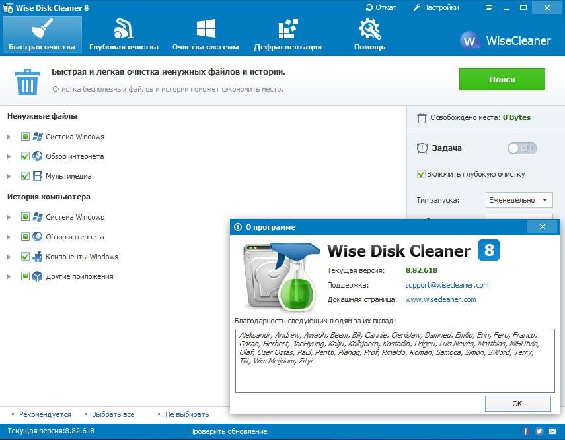The width and height of the screenshot is (565, 440).
Task: Expand Система Windows under Ненужные файлы
Action: (x=9, y=137)
